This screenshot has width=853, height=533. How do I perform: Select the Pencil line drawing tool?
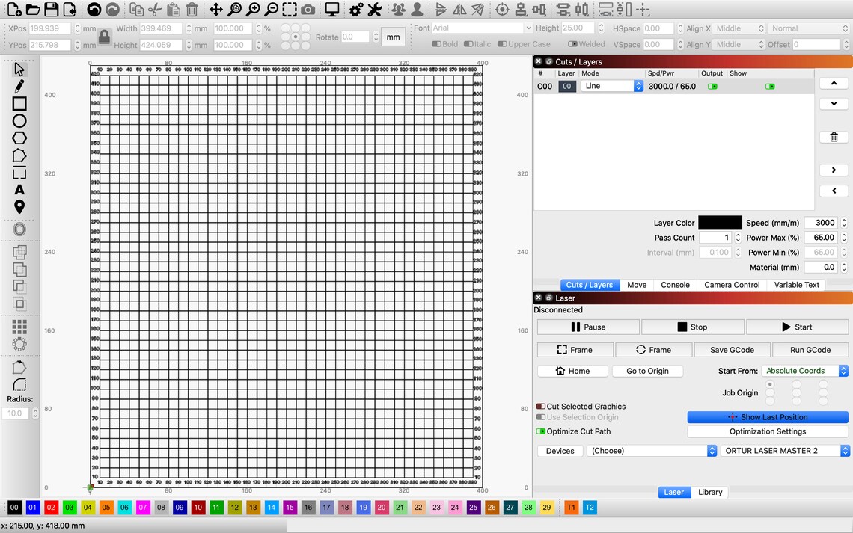(x=18, y=86)
